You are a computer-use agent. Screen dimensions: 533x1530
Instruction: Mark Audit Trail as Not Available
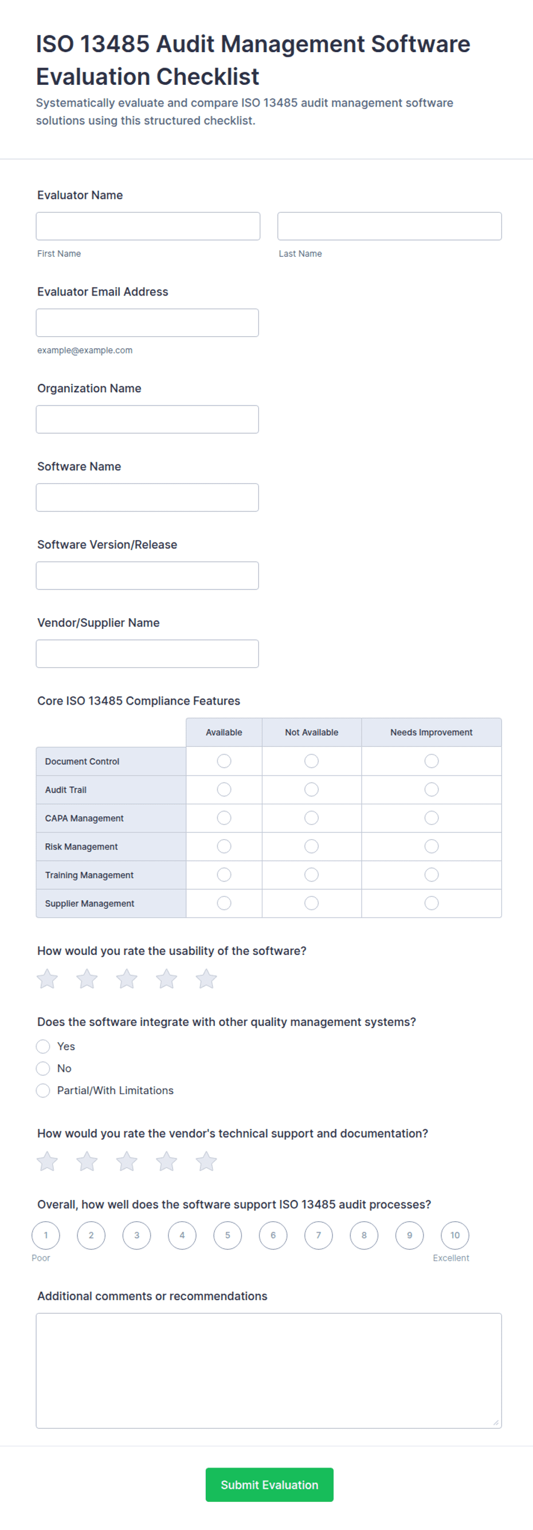[311, 789]
